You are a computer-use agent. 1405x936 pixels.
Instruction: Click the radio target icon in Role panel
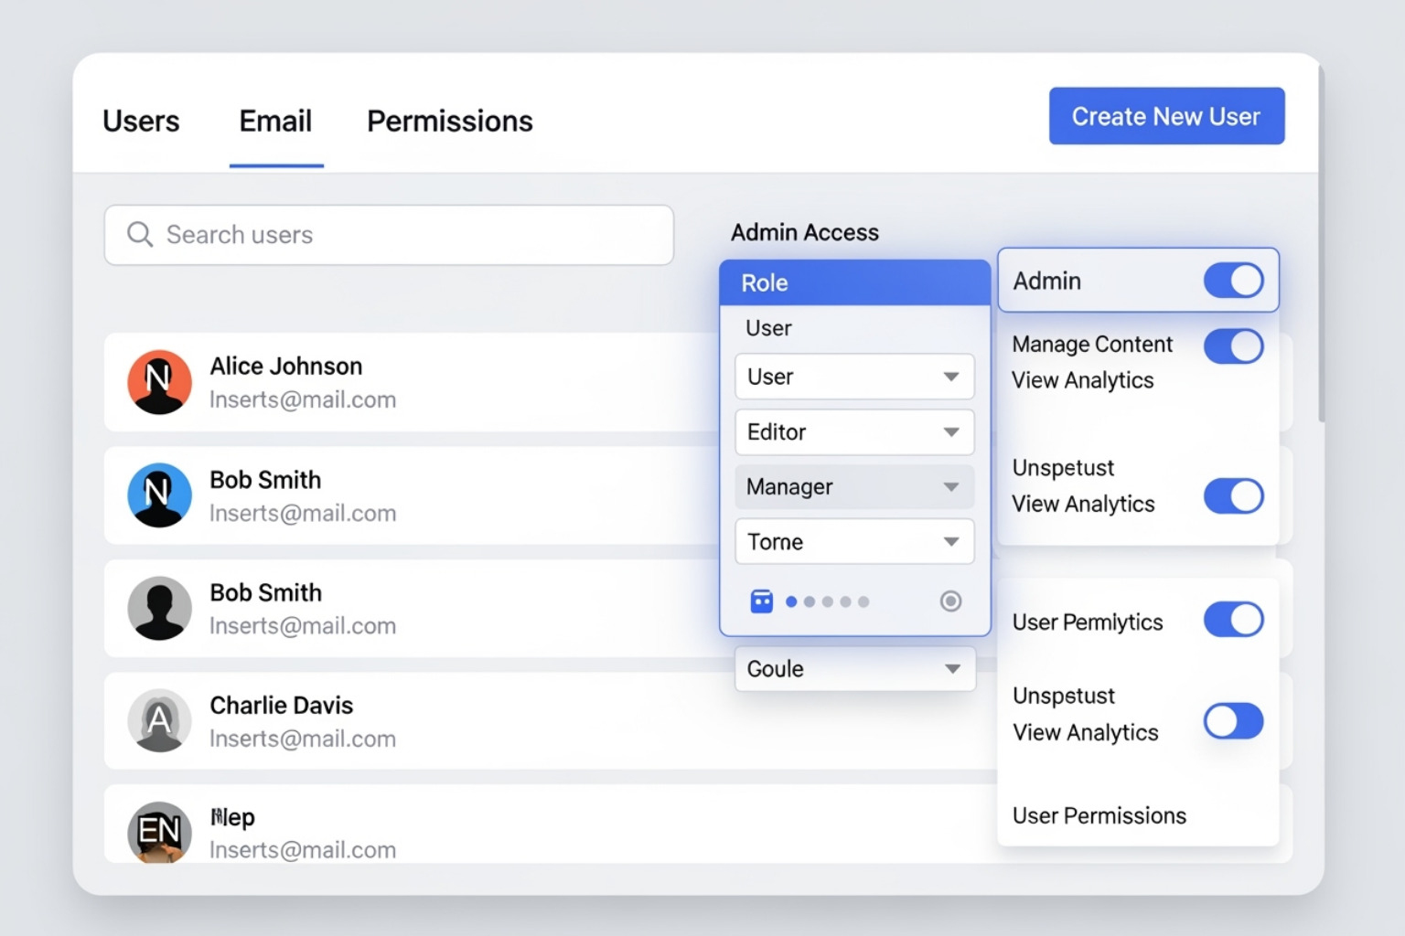pos(950,601)
